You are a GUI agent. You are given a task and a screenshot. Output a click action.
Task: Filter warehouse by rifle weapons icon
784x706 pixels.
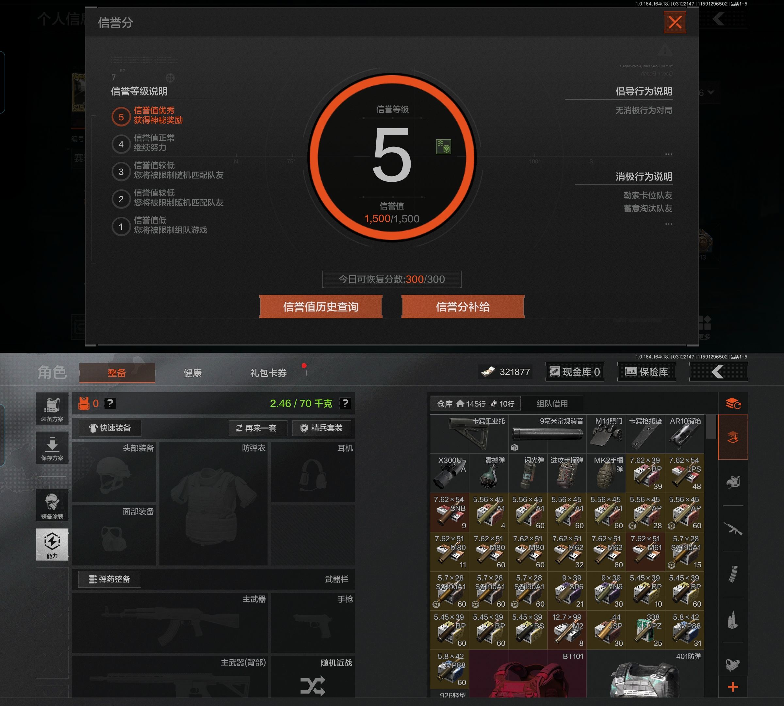pos(733,528)
